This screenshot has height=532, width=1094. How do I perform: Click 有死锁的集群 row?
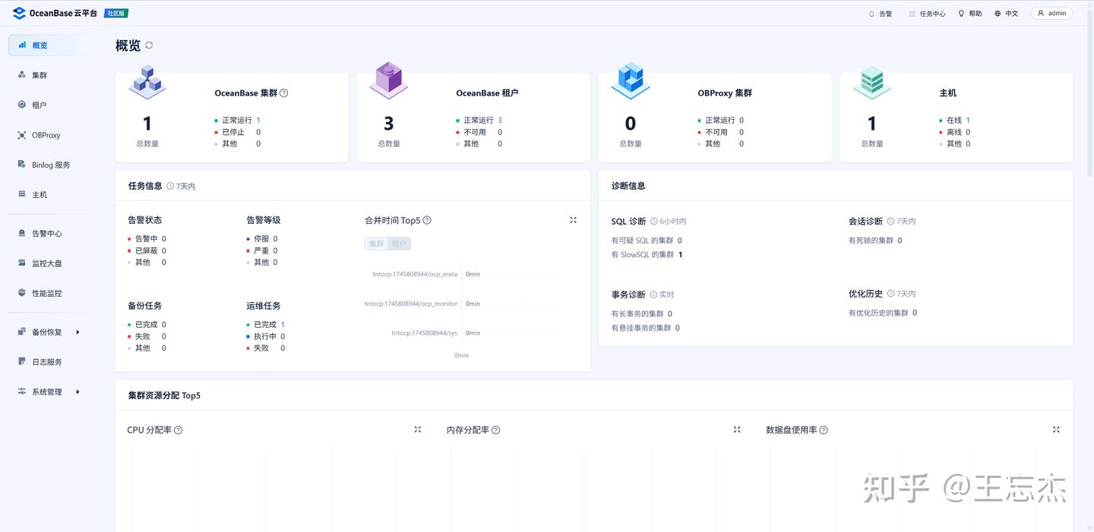(x=875, y=241)
